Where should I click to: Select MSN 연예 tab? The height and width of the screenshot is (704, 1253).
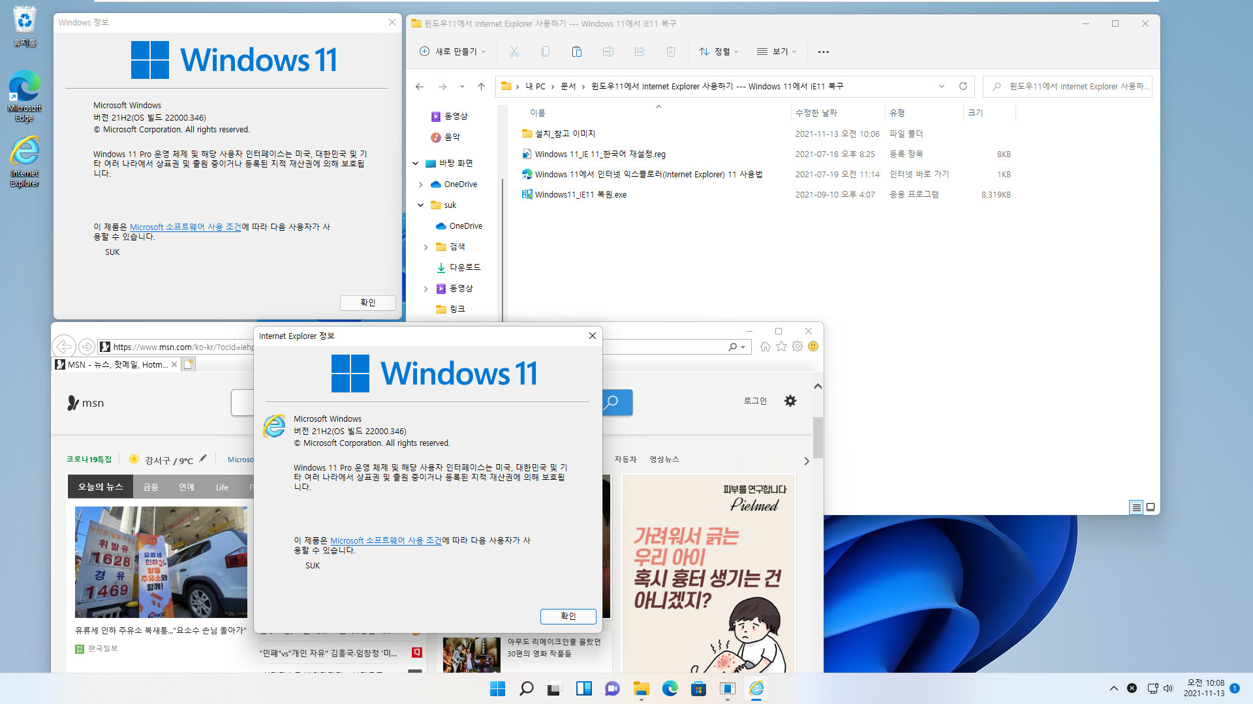pos(187,486)
